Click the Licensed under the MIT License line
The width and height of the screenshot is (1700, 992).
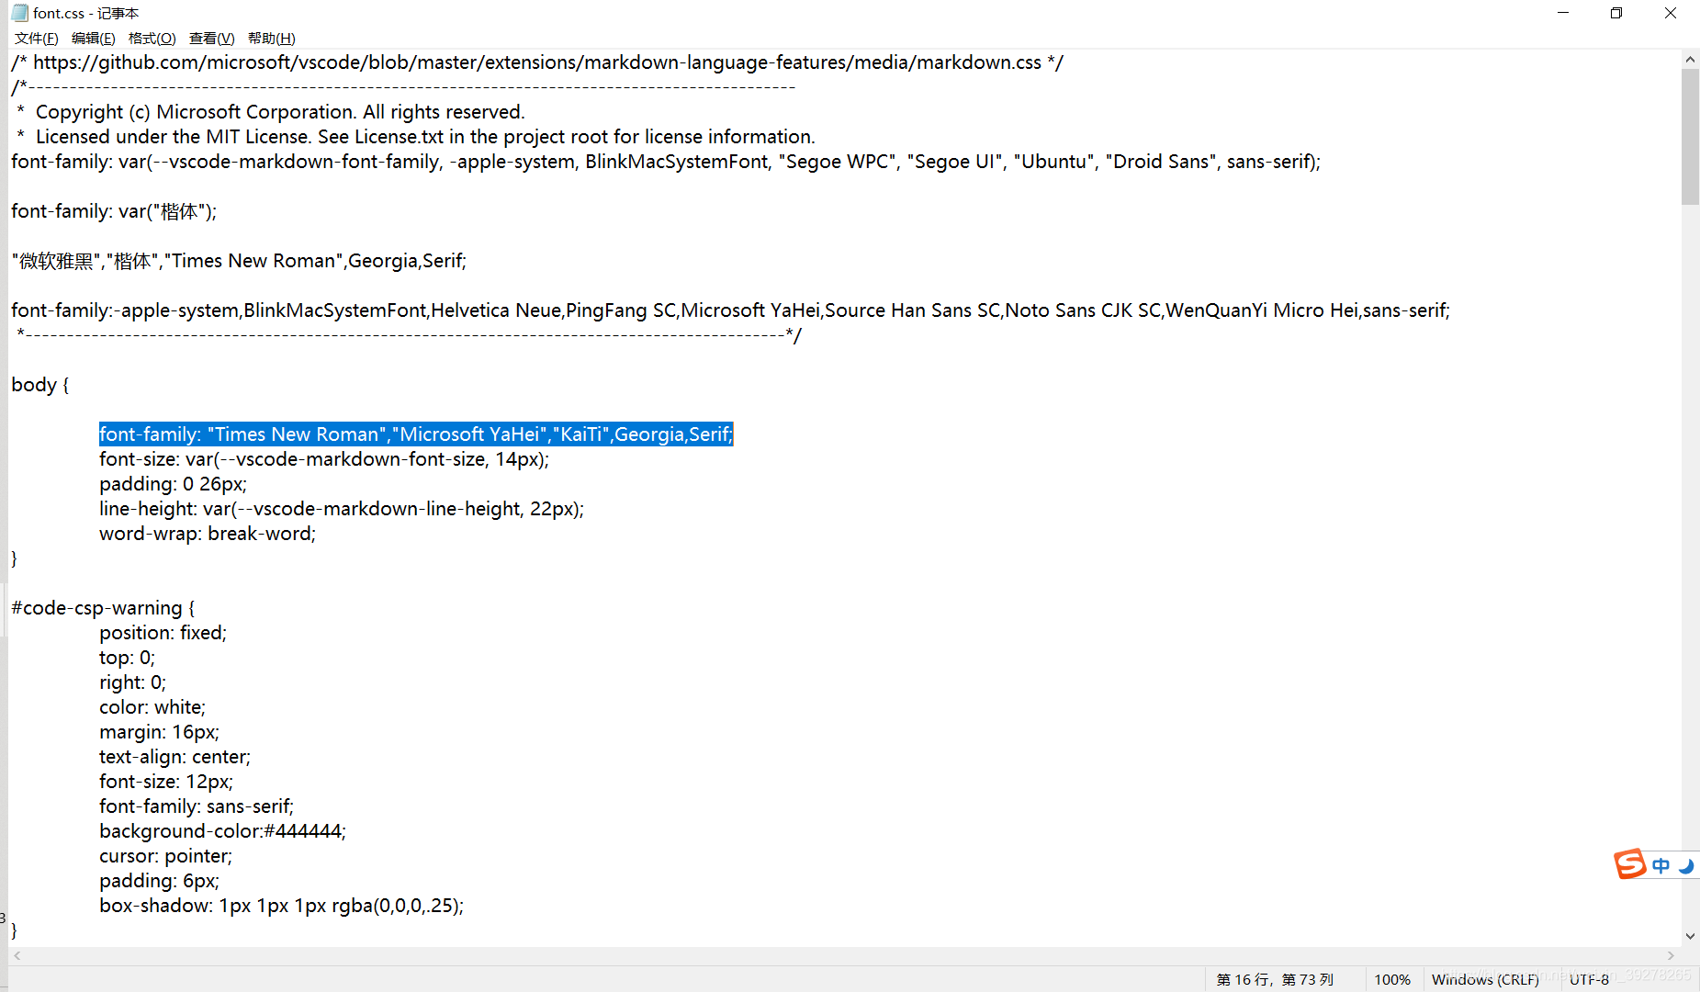click(416, 137)
